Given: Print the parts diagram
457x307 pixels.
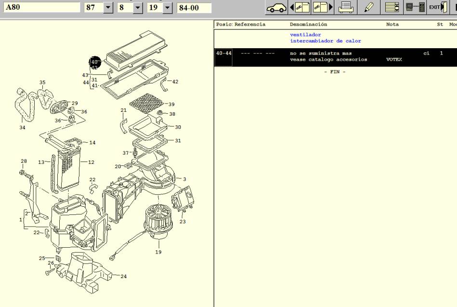Looking at the screenshot, I should (346, 7).
